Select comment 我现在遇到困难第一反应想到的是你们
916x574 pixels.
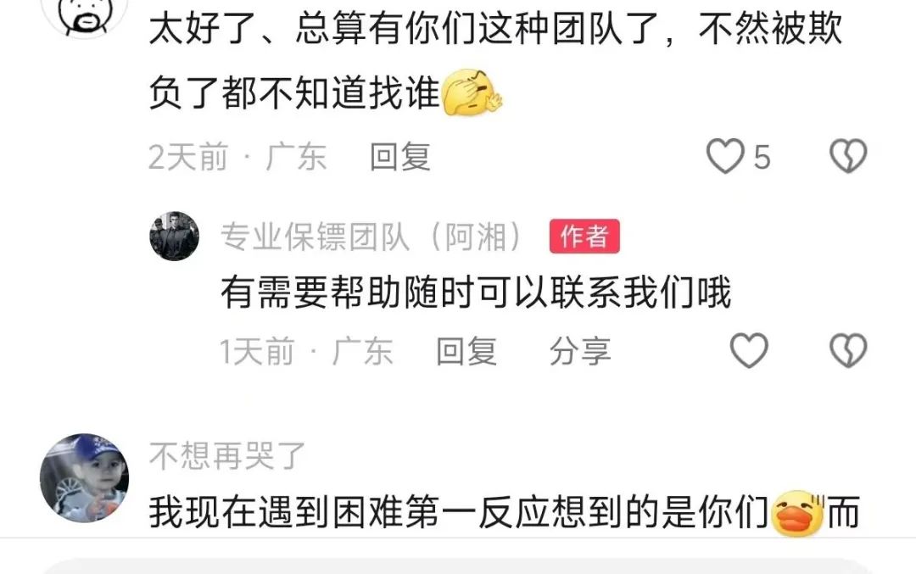pyautogui.click(x=459, y=513)
